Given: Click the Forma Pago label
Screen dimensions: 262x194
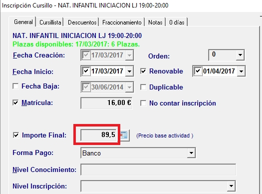Looking at the screenshot, I should (33, 153).
